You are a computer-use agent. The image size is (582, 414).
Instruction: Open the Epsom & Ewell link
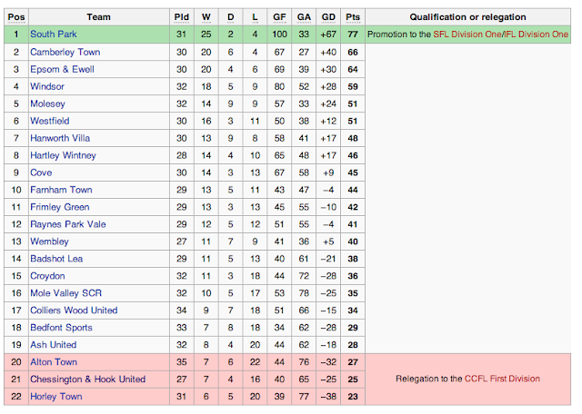tap(62, 69)
